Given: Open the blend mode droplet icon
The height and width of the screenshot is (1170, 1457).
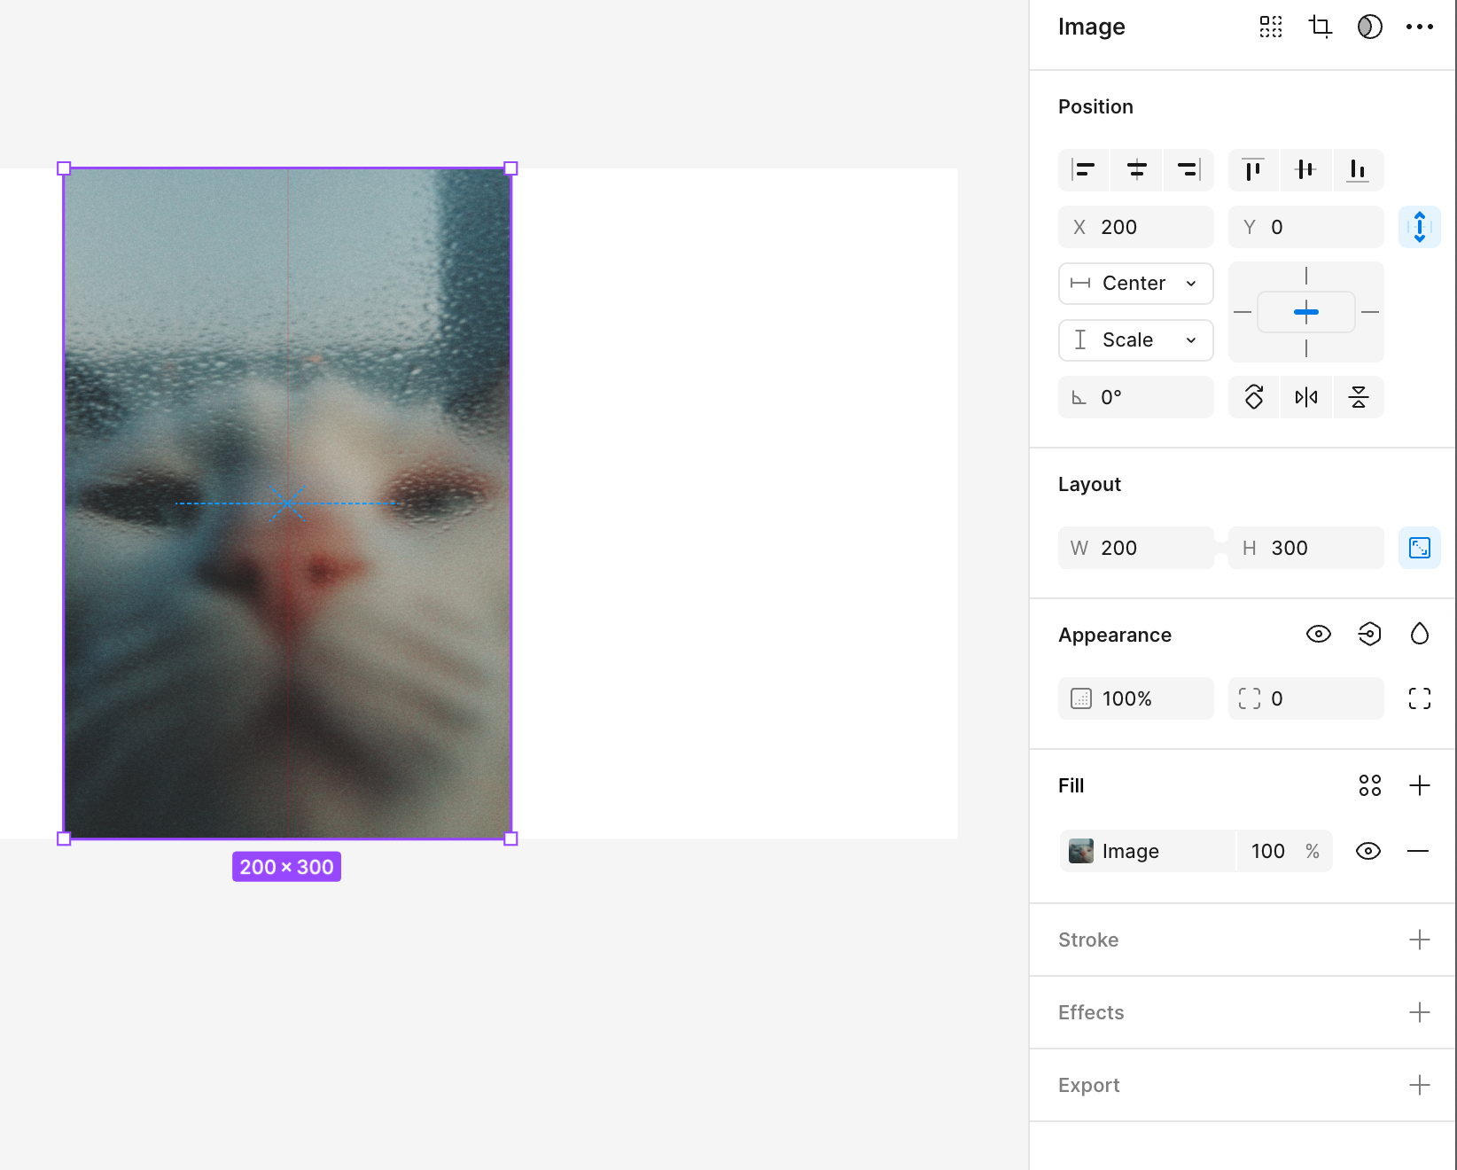Looking at the screenshot, I should pos(1420,634).
